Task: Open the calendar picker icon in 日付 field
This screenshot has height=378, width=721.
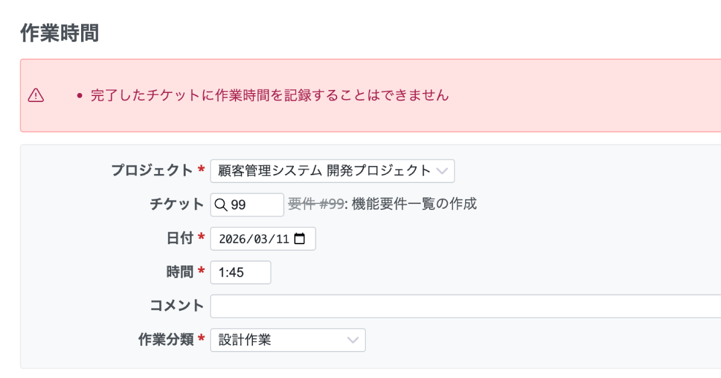Action: pyautogui.click(x=300, y=239)
